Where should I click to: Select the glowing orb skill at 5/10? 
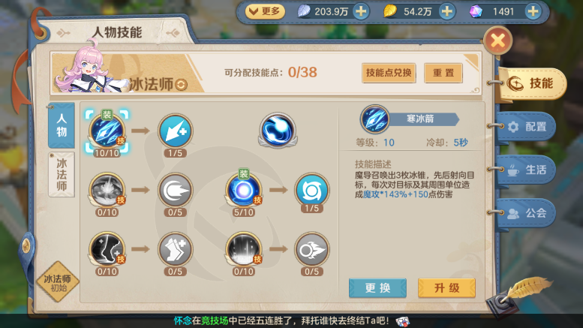(x=244, y=190)
